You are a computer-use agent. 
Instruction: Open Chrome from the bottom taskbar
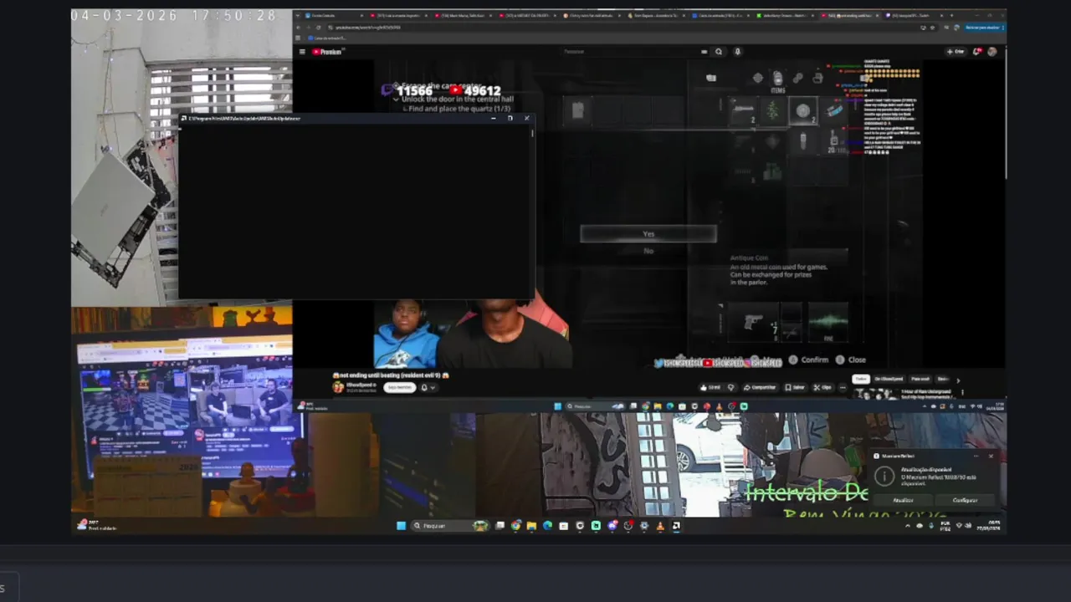pyautogui.click(x=515, y=525)
